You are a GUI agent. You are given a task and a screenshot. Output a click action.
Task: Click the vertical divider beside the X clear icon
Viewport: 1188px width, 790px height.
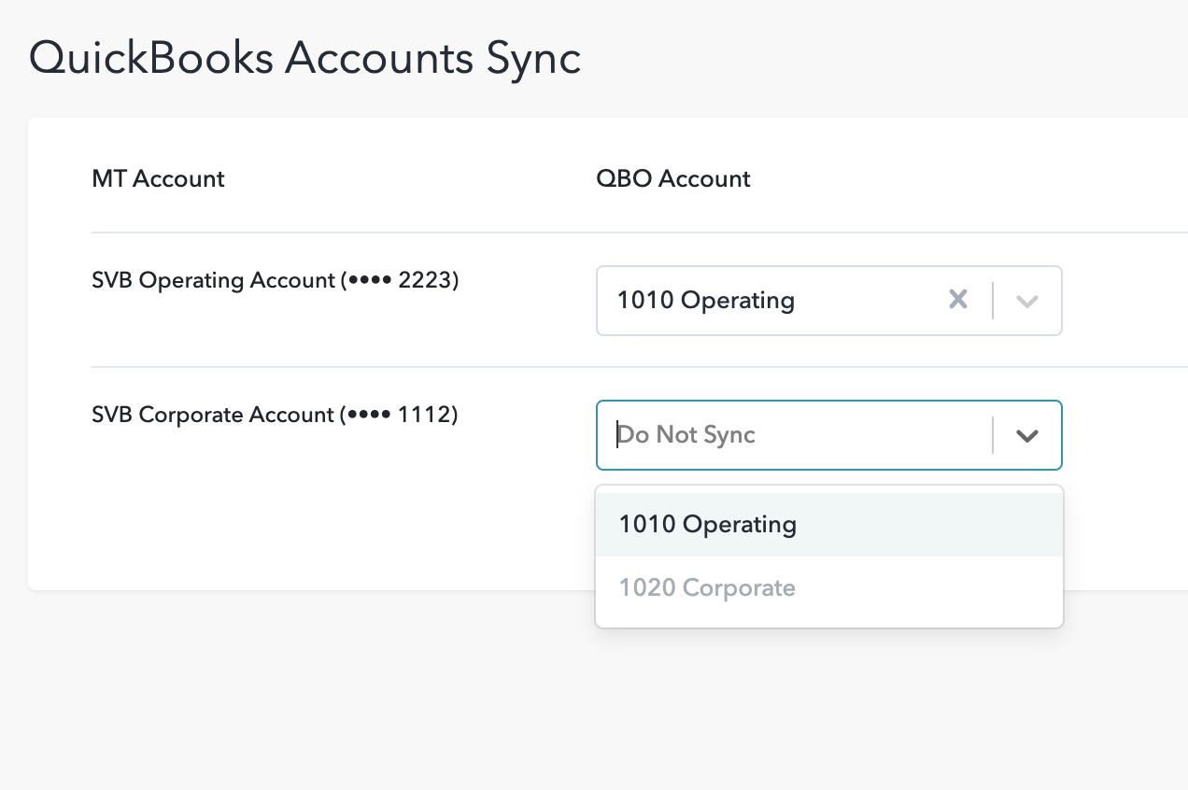(992, 301)
